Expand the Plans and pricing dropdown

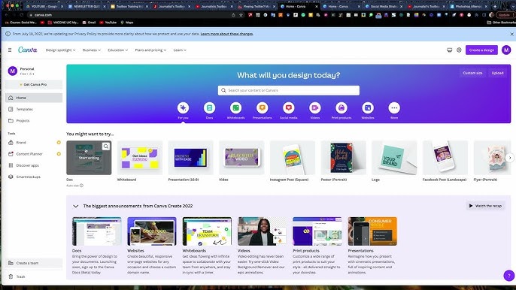(150, 50)
